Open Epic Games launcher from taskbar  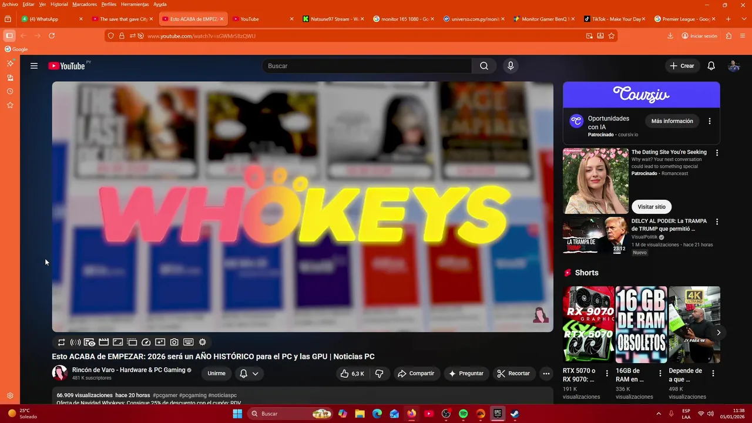point(498,414)
